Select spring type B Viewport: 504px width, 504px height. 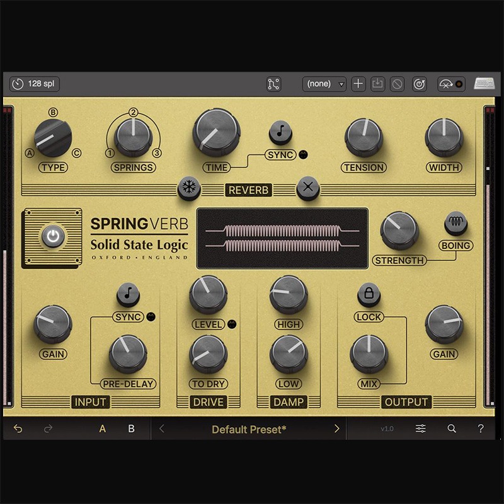[x=53, y=112]
